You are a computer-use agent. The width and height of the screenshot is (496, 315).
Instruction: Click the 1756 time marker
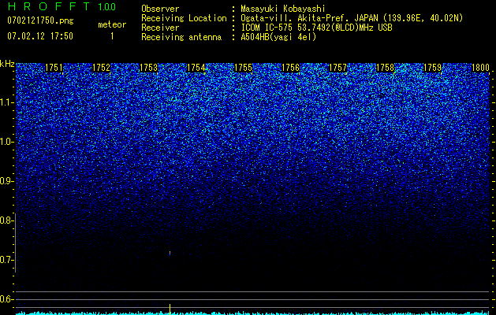tap(290, 68)
